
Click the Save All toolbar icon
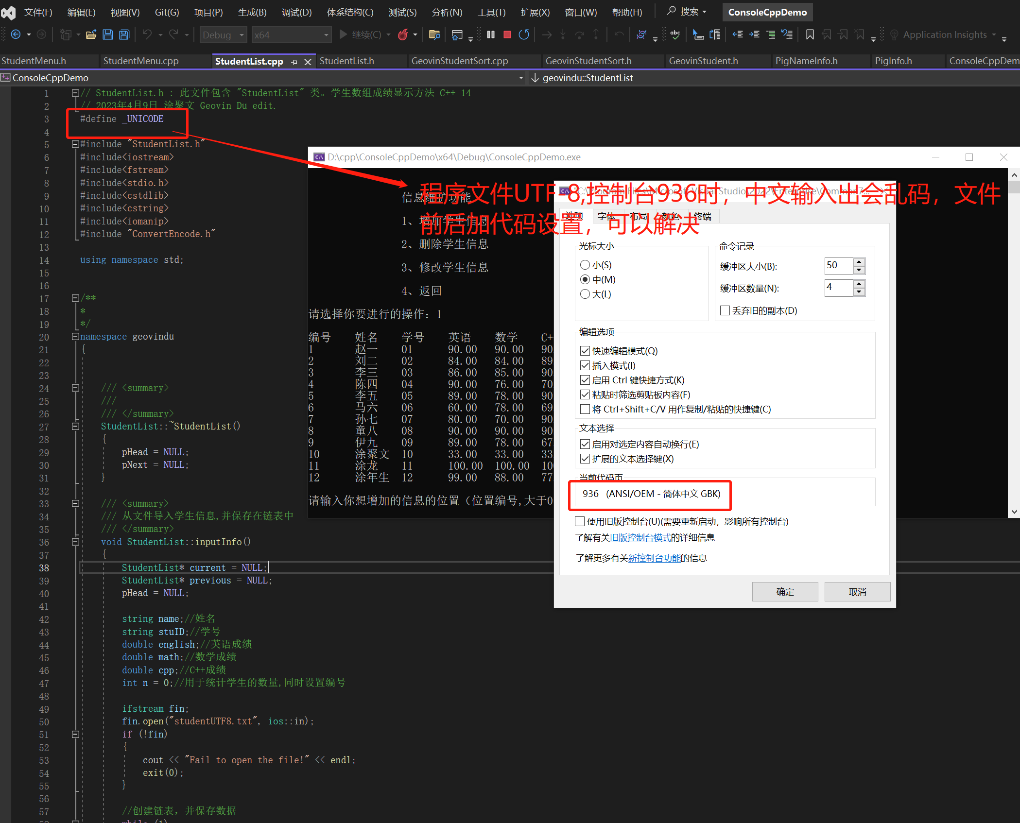pos(124,34)
